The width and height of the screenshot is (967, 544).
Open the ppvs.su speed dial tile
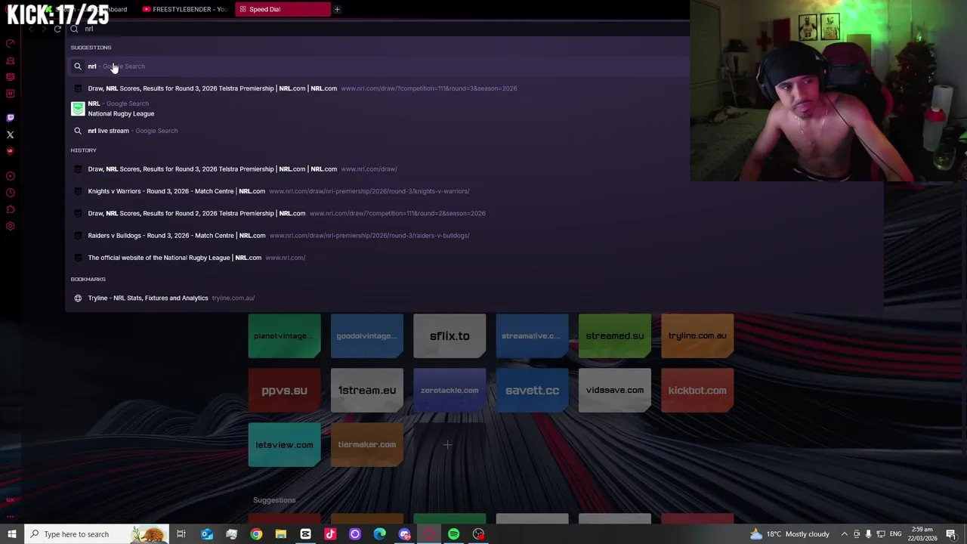284,390
